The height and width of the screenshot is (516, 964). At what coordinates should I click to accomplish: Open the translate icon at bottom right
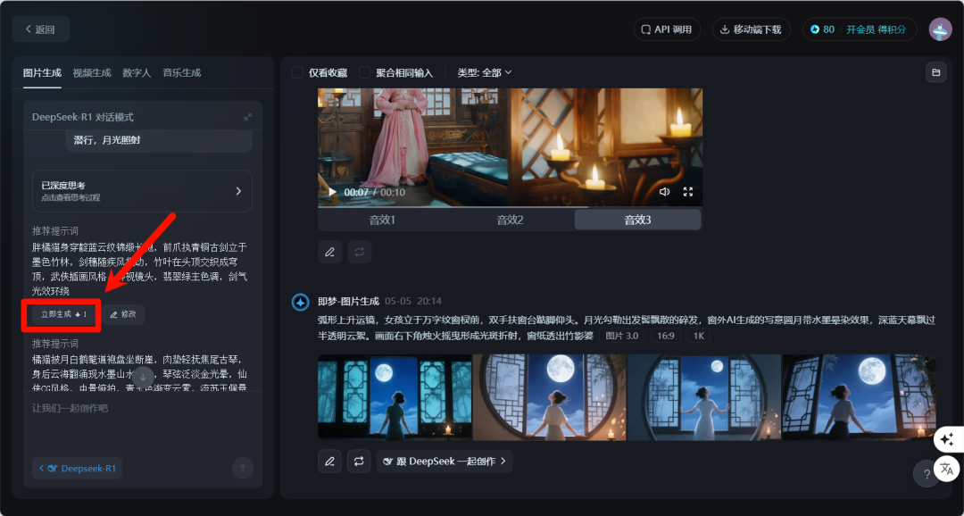pyautogui.click(x=946, y=468)
